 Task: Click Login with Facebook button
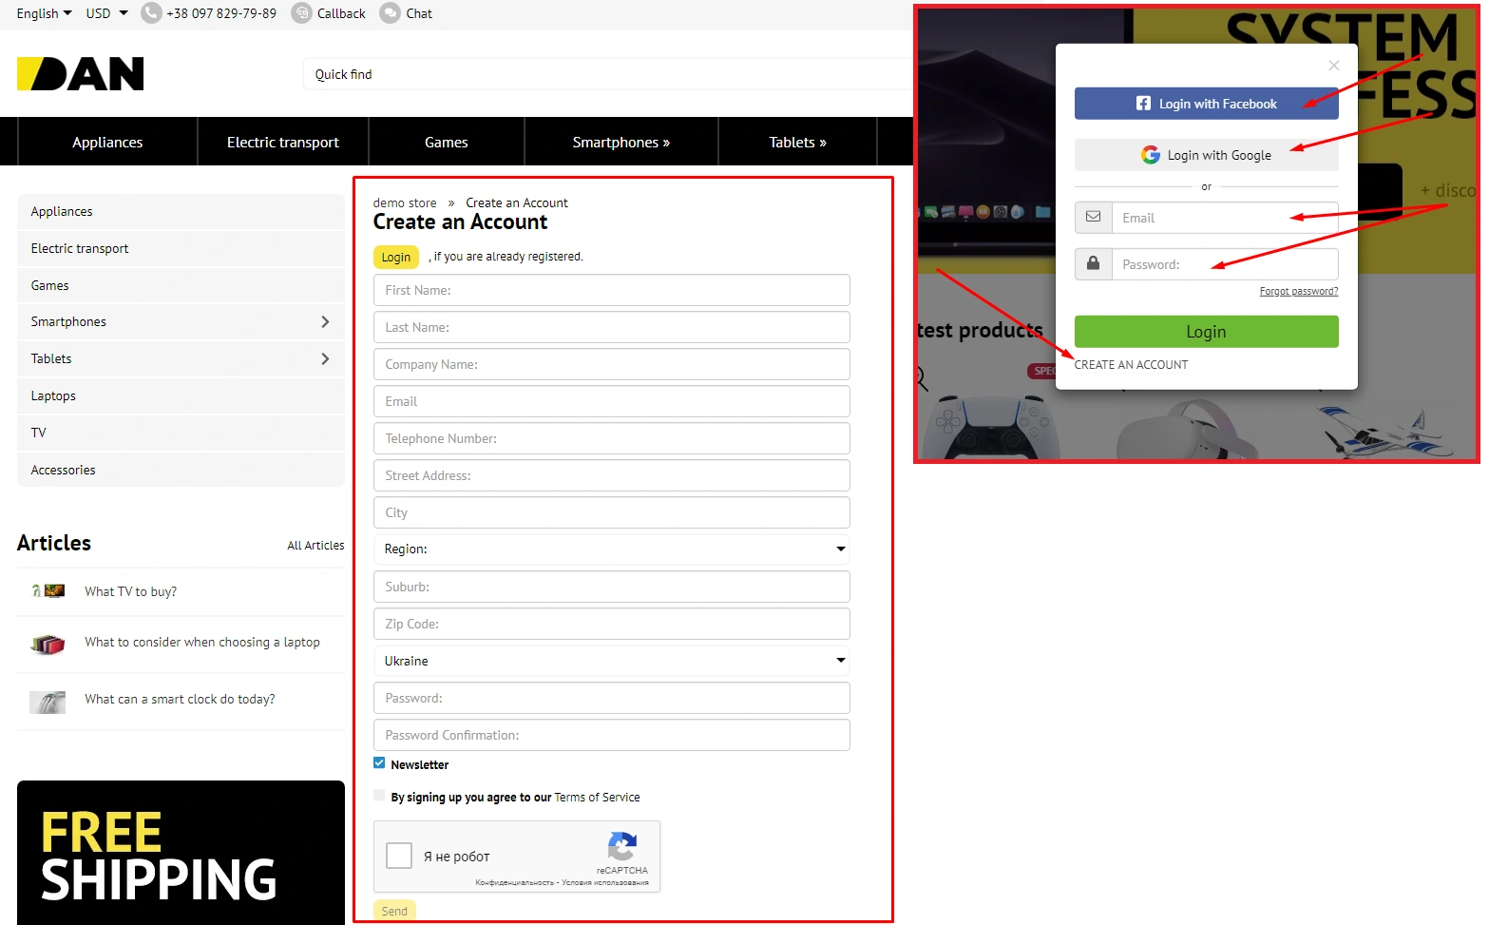point(1206,104)
